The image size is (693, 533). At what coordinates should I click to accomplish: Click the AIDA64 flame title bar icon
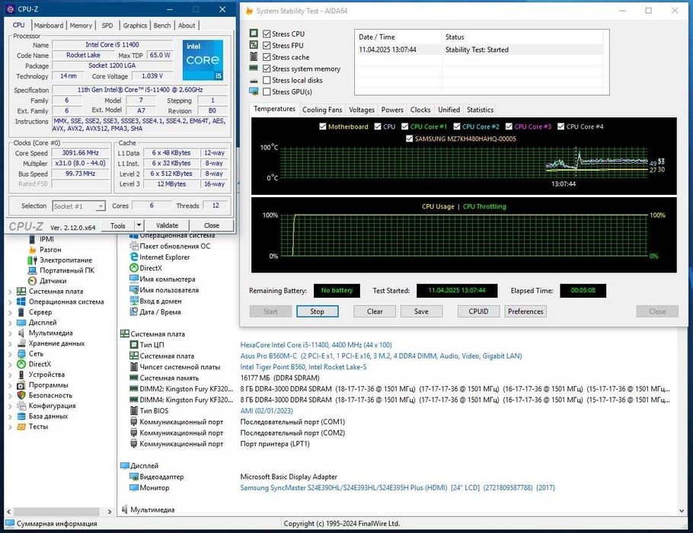(250, 11)
